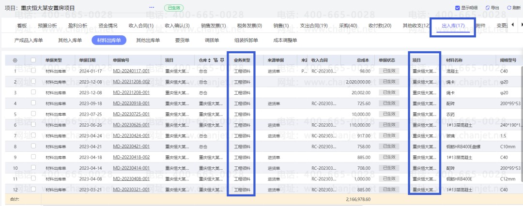Open document link MD-20230421-001
Image resolution: width=523 pixels, height=206 pixels.
pos(131,147)
